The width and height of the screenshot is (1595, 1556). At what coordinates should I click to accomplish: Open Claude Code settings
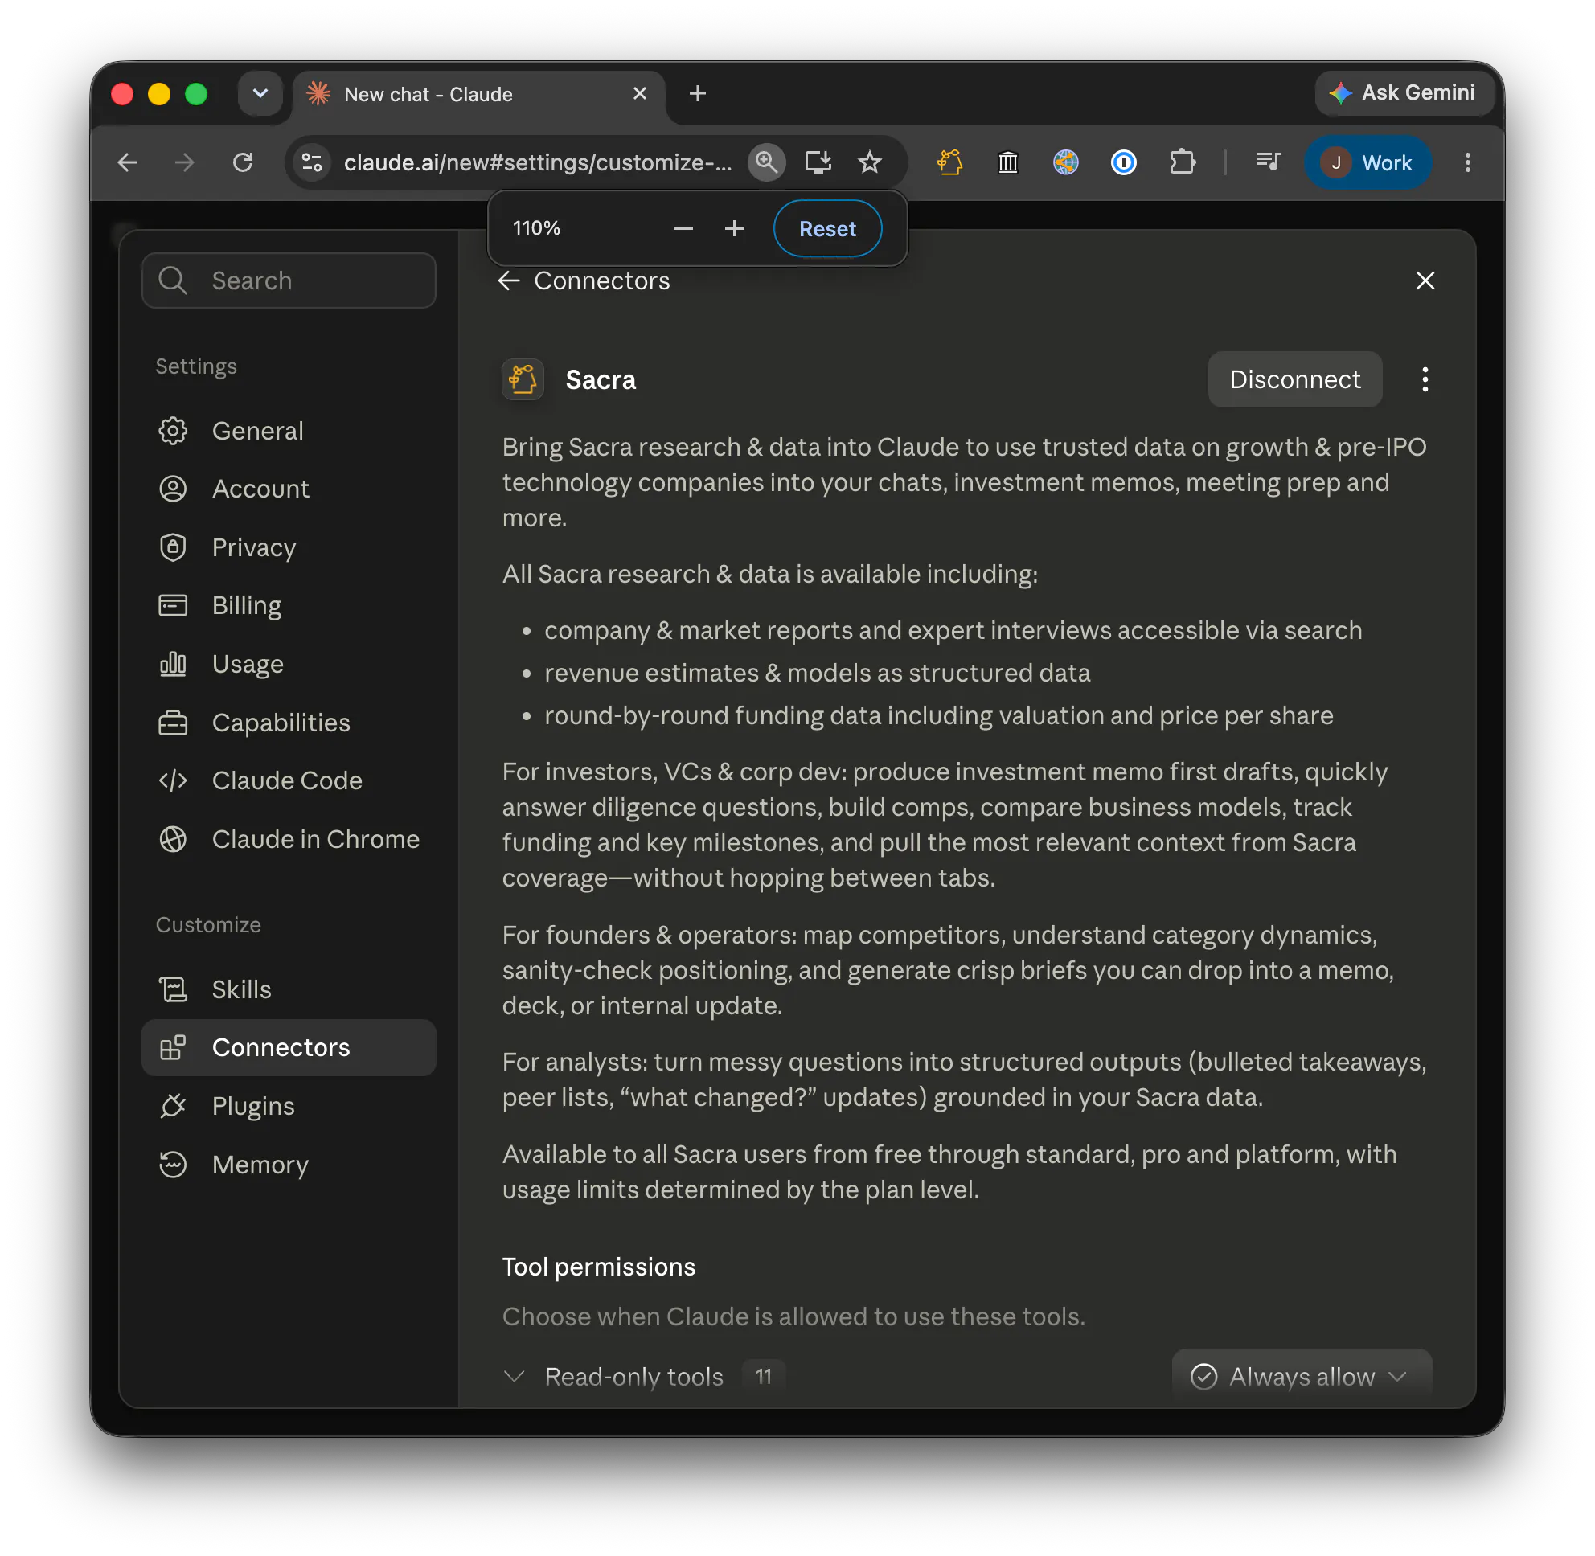[x=289, y=780]
